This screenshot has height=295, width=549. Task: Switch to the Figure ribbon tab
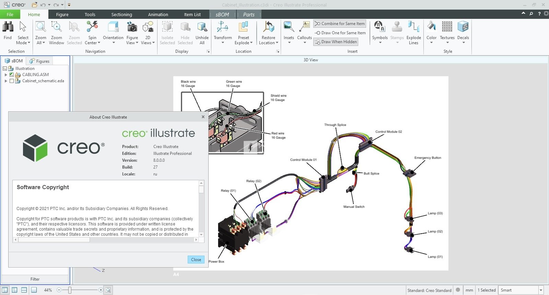[62, 14]
